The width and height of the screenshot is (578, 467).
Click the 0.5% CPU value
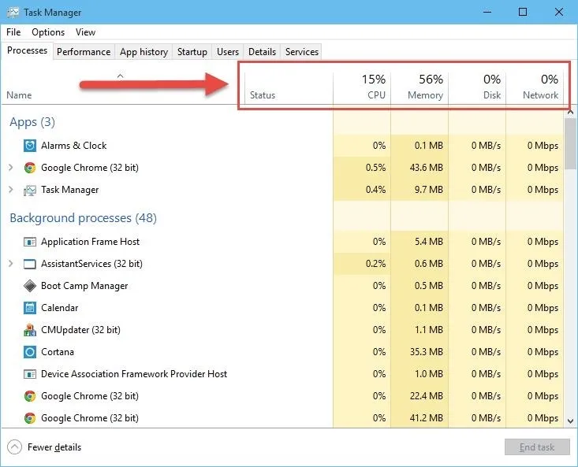click(x=375, y=168)
